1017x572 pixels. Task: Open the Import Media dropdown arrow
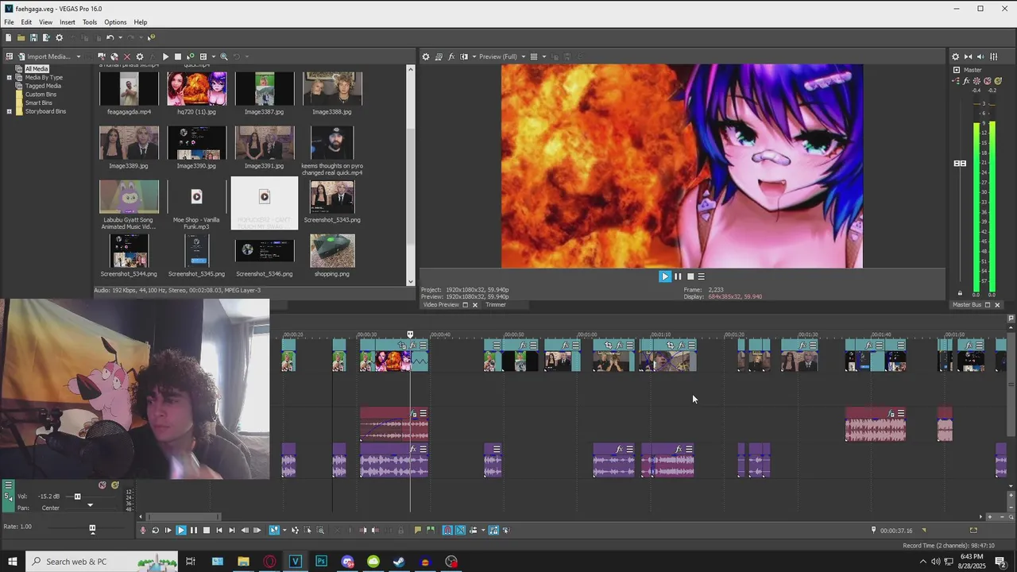[x=79, y=56]
